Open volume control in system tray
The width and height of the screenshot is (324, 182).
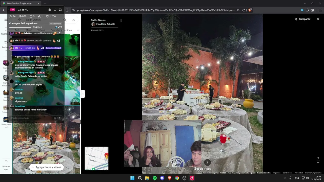[x=307, y=178]
